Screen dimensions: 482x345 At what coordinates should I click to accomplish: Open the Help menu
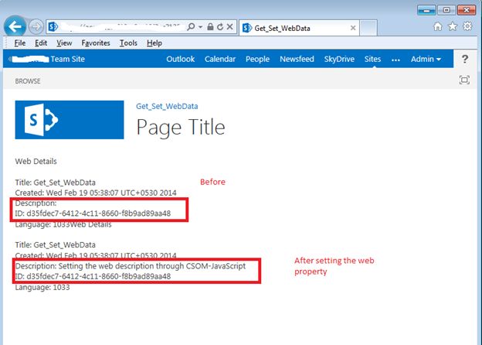coord(154,43)
